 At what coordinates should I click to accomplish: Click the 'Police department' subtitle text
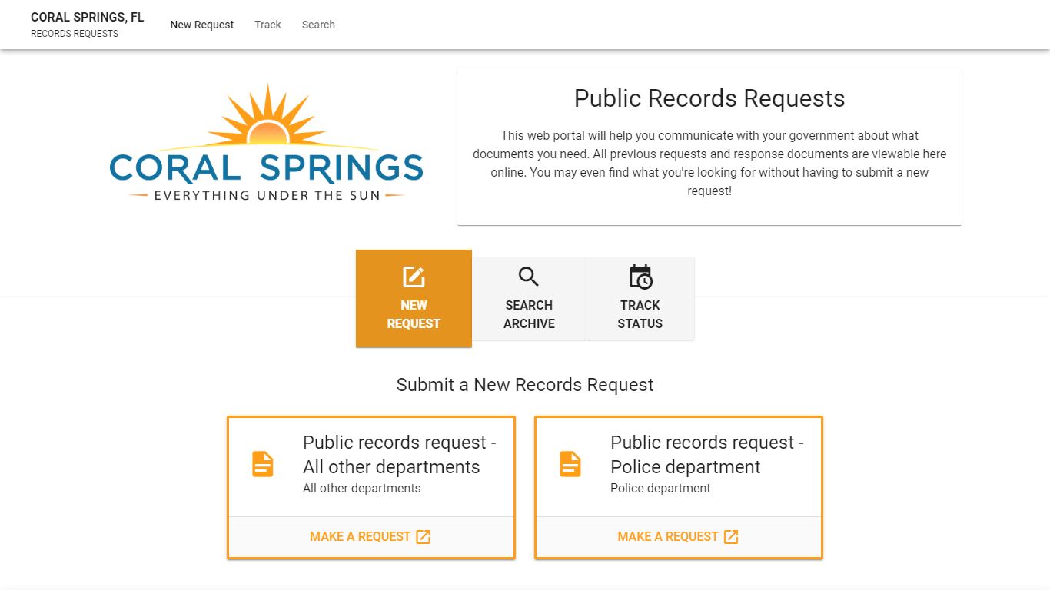[660, 489]
